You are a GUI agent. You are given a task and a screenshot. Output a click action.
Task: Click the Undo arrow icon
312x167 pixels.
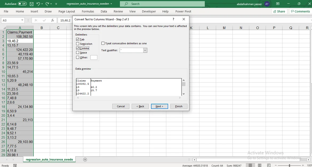point(38,4)
